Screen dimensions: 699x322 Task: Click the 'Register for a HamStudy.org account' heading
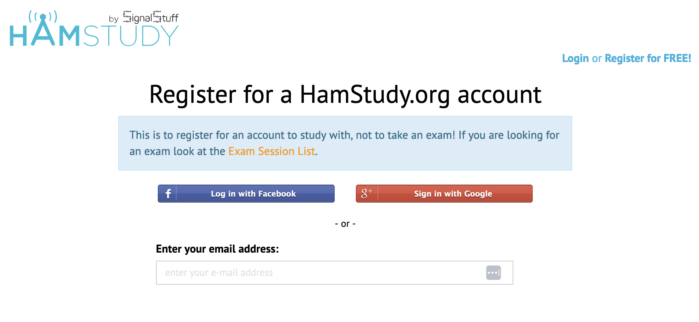[x=345, y=94]
